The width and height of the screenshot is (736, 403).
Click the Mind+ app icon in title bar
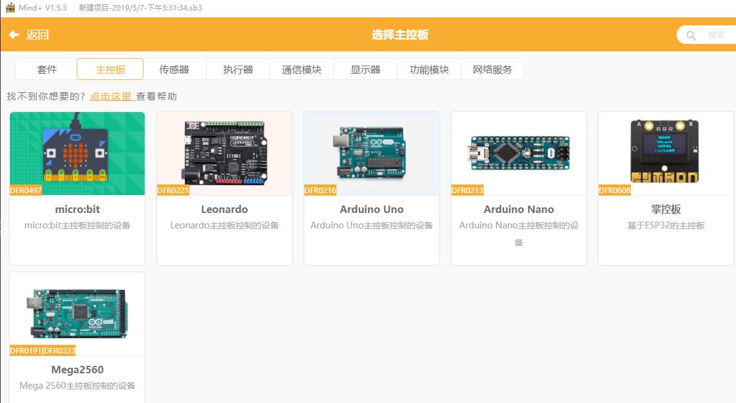point(10,7)
